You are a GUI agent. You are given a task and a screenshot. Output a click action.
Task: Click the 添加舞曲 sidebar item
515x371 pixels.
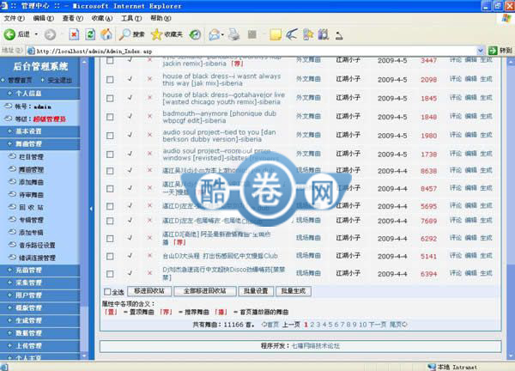pyautogui.click(x=31, y=182)
